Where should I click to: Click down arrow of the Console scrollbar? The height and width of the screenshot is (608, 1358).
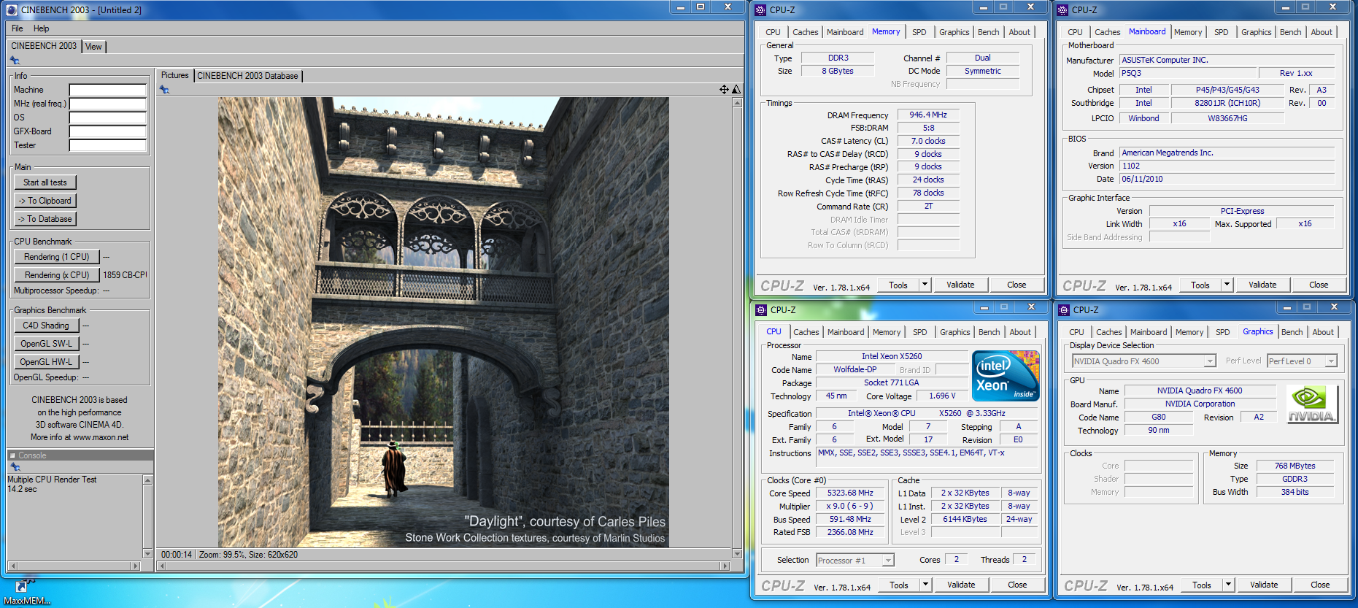click(147, 554)
